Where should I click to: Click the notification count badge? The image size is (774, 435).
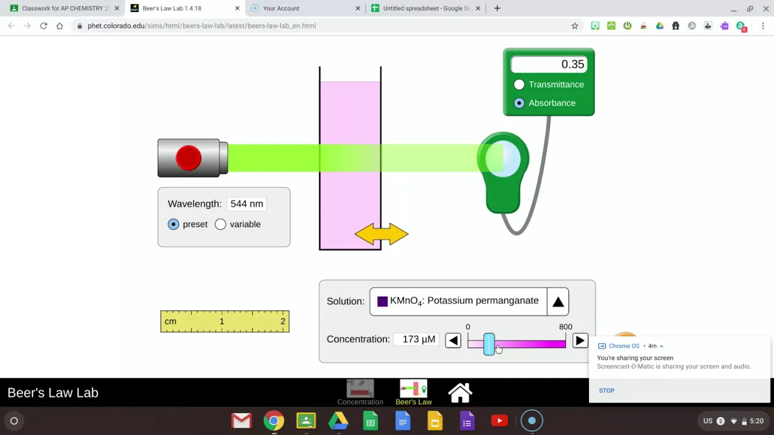[720, 421]
